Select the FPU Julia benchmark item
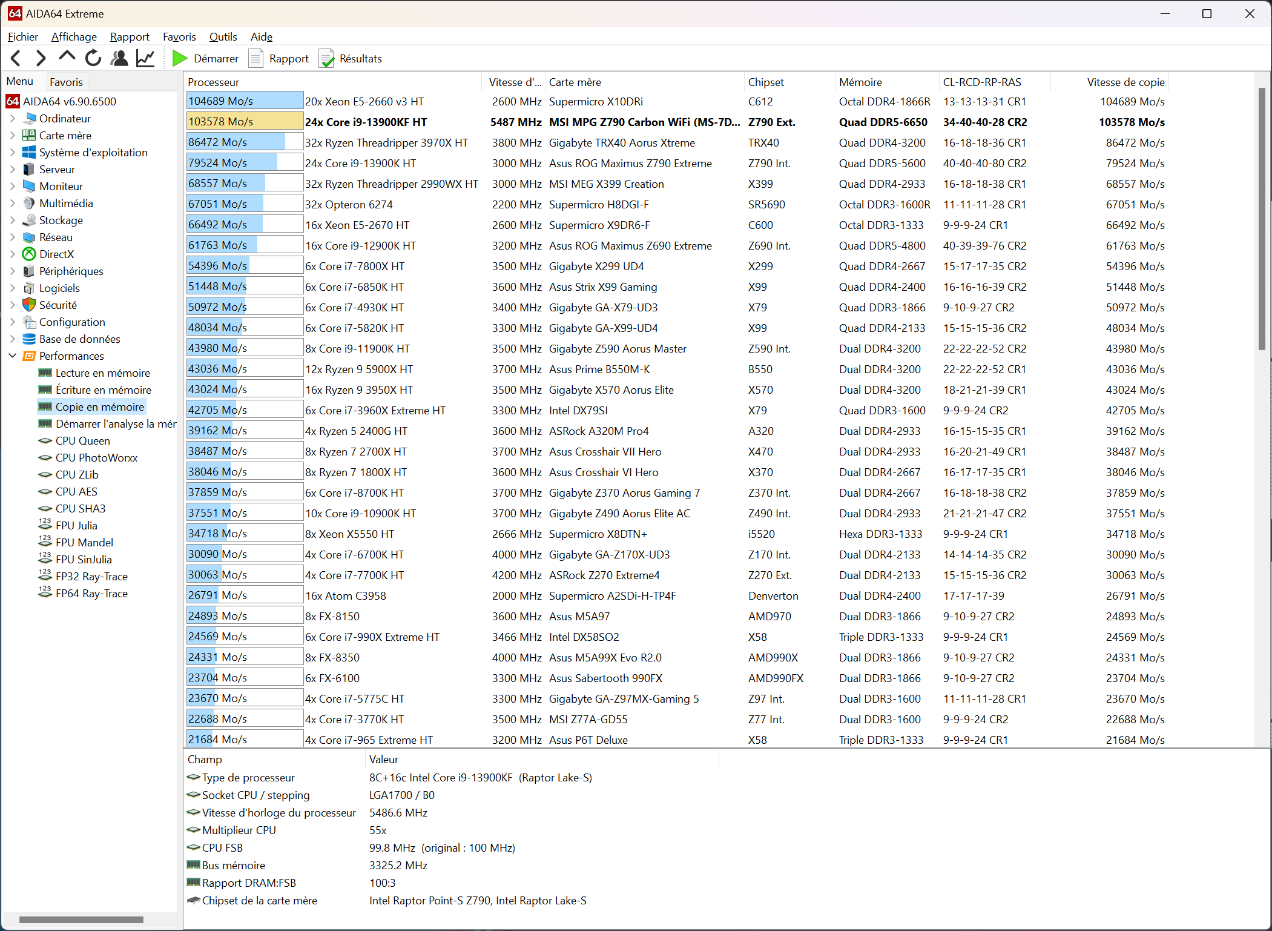Viewport: 1272px width, 931px height. click(x=76, y=526)
